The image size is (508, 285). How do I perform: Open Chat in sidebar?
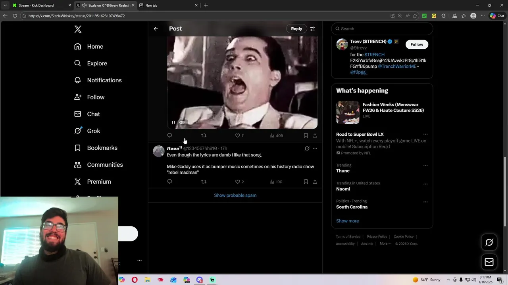[87, 114]
